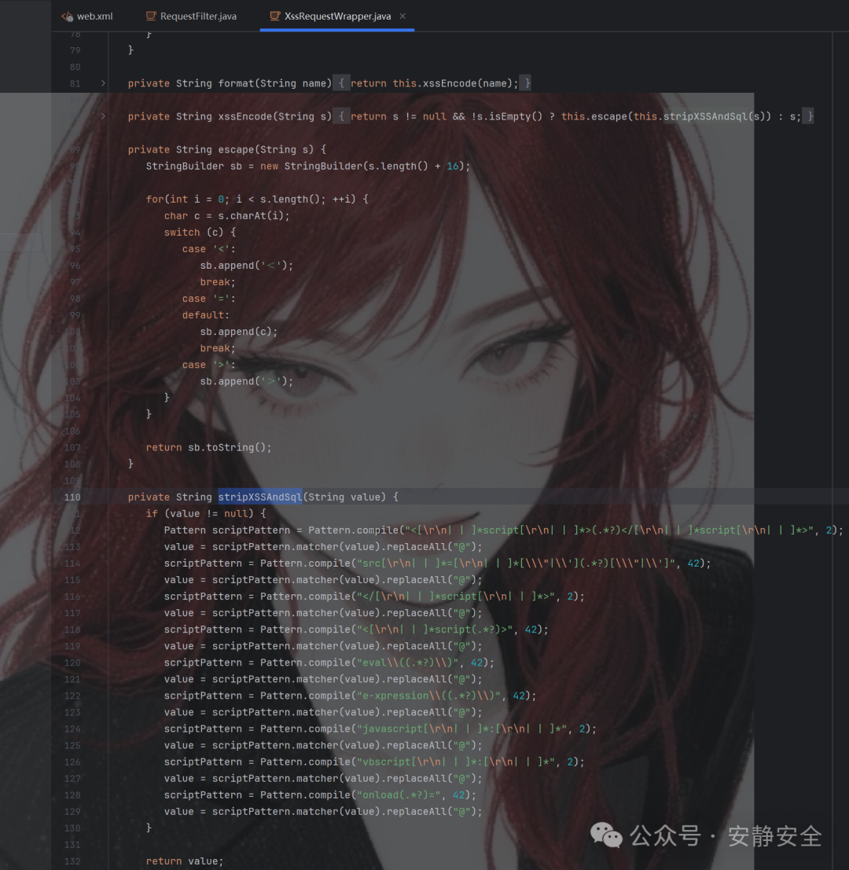Image resolution: width=849 pixels, height=870 pixels.
Task: Collapse the xssEncode method fold arrow
Action: point(102,116)
